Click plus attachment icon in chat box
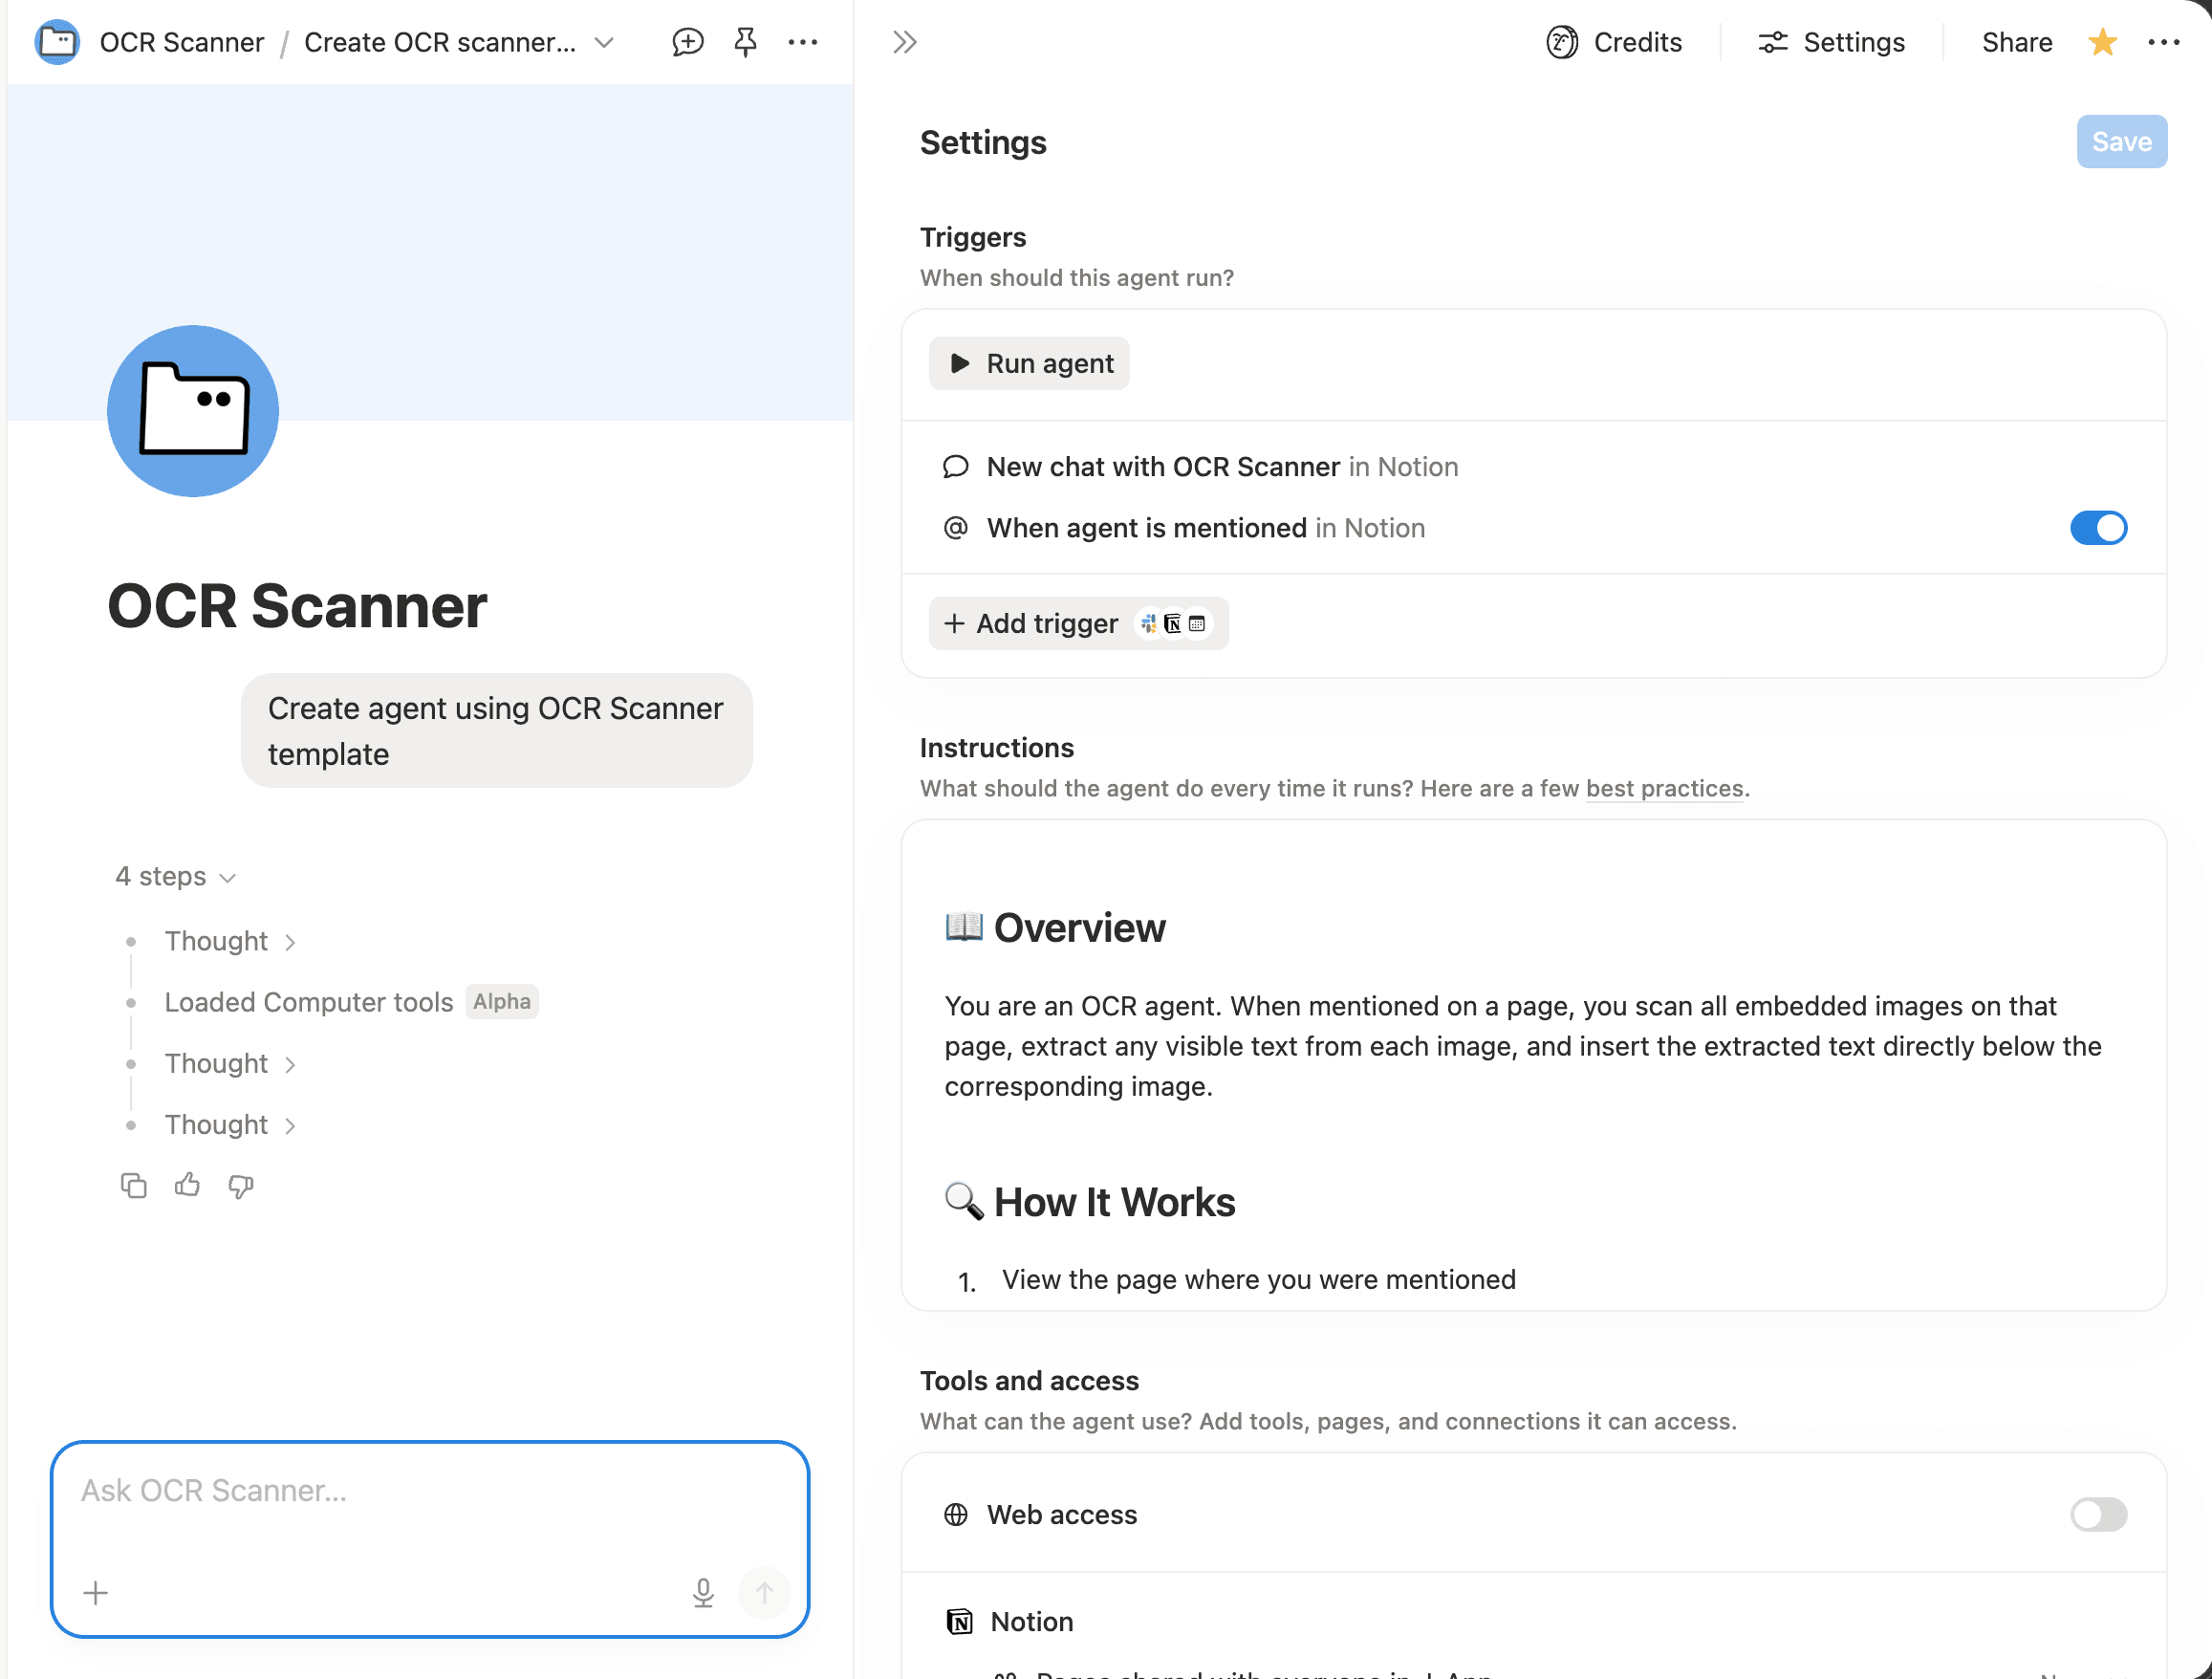The height and width of the screenshot is (1679, 2212). (x=95, y=1592)
